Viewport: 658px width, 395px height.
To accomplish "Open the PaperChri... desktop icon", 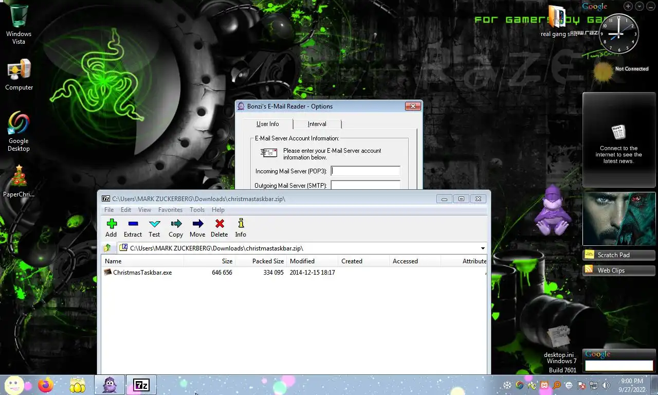I will coord(19,182).
